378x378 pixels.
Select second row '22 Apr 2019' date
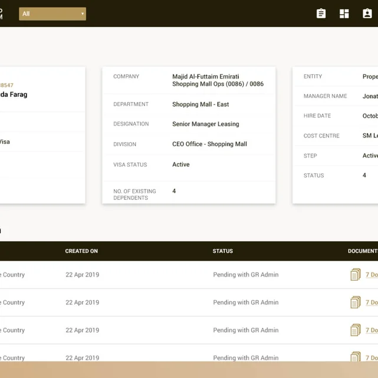coord(82,303)
